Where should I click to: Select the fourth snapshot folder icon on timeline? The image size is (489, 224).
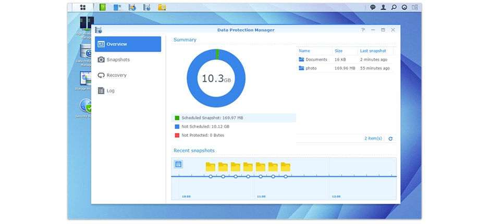click(248, 167)
